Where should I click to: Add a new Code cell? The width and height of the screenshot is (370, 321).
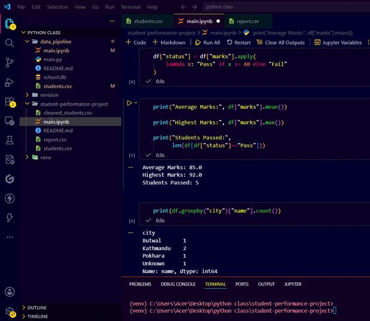tap(136, 42)
